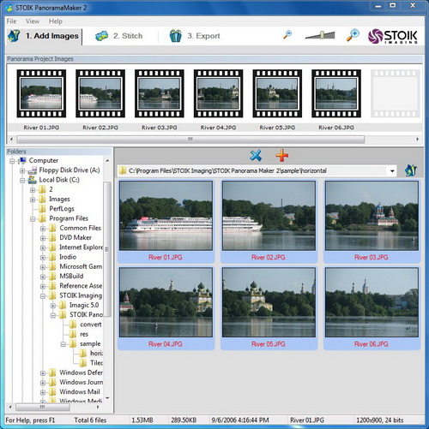Click the DVD Maker folder icon
The width and height of the screenshot is (429, 429).
[52, 237]
